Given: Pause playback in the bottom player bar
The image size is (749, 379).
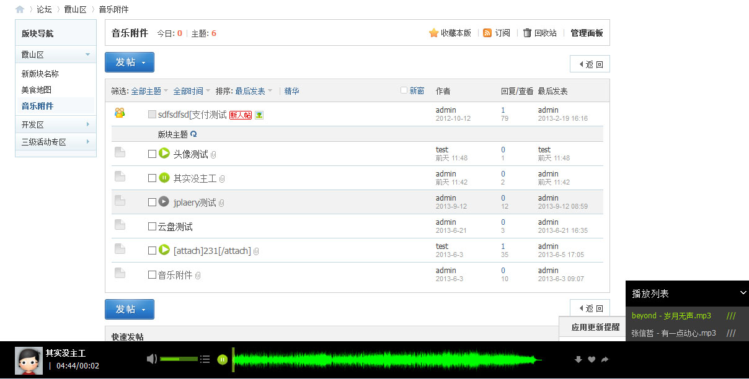Looking at the screenshot, I should tap(223, 359).
